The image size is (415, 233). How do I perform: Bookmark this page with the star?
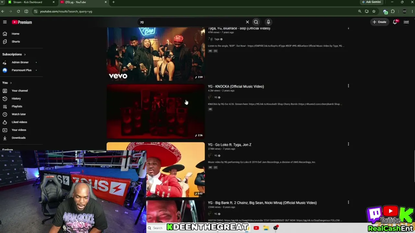(x=374, y=11)
